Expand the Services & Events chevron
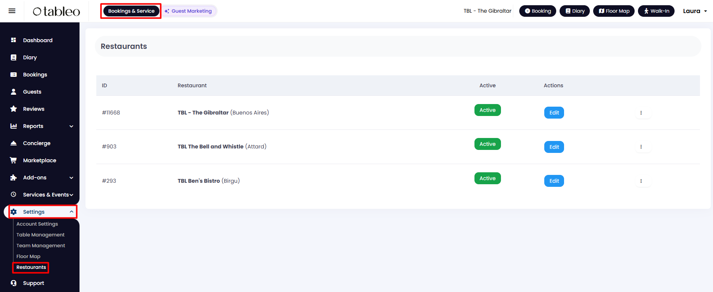 coord(71,195)
